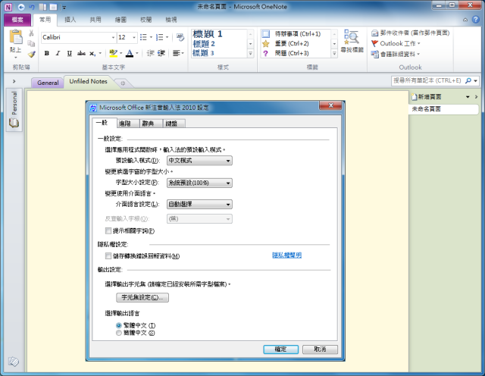This screenshot has width=485, height=376.
Task: Open the 共用 ribbon tab
Action: click(x=95, y=20)
